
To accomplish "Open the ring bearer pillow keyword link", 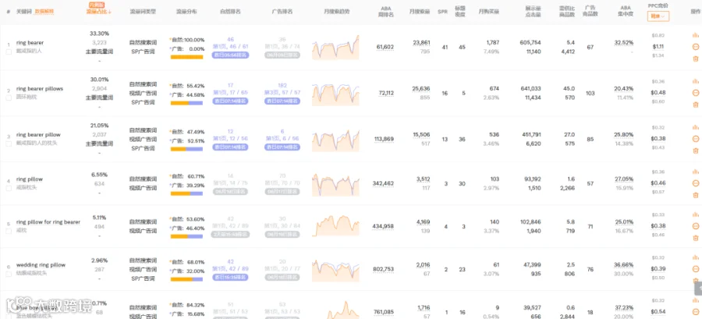I will click(x=38, y=135).
